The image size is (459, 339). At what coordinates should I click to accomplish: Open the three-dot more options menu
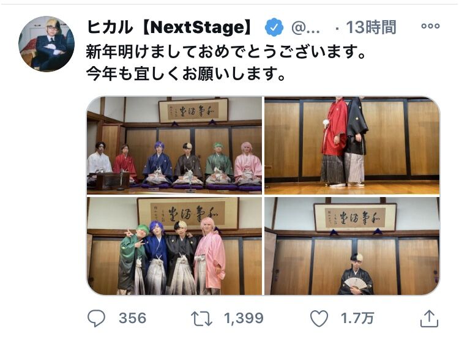tap(430, 26)
